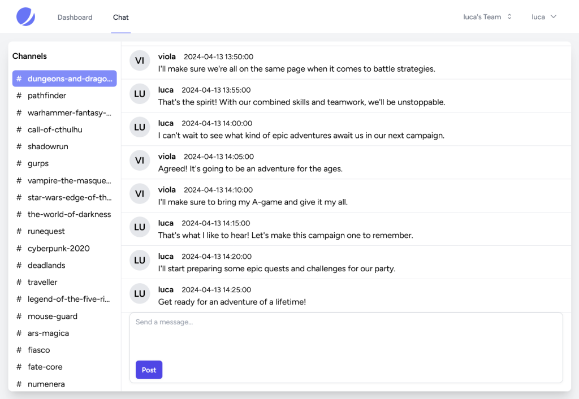Click the crescent app logo
Image resolution: width=579 pixels, height=399 pixels.
(x=25, y=17)
